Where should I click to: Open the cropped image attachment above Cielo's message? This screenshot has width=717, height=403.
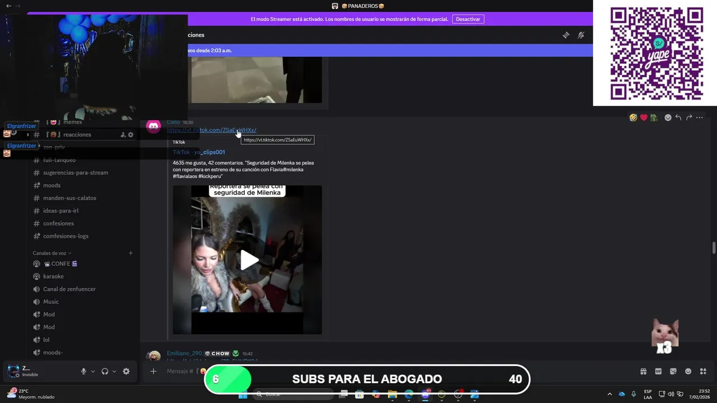point(257,80)
